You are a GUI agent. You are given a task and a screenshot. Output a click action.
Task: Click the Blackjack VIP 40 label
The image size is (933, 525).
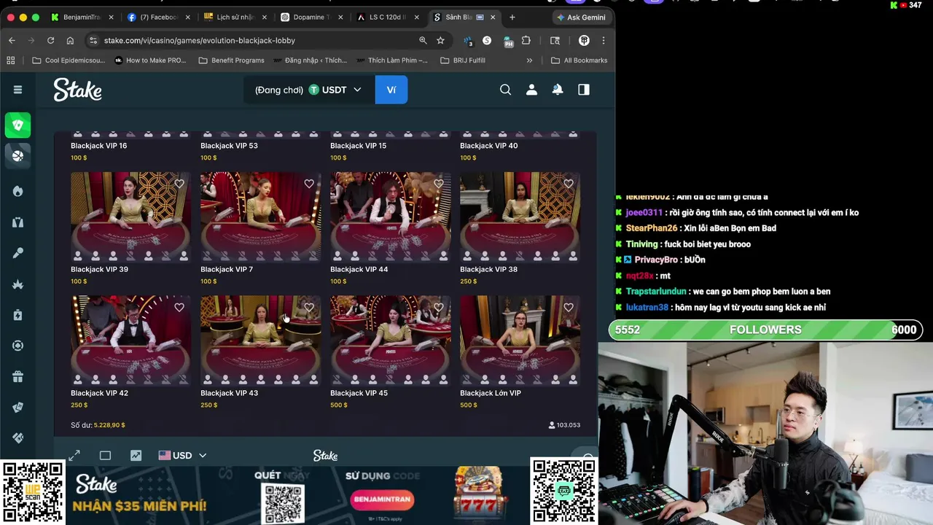point(488,146)
